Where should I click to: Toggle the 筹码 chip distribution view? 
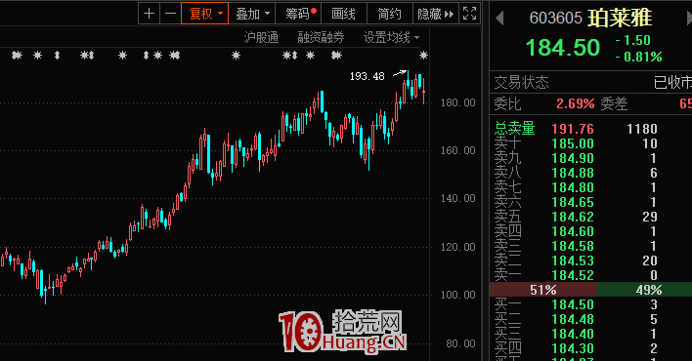pyautogui.click(x=298, y=14)
